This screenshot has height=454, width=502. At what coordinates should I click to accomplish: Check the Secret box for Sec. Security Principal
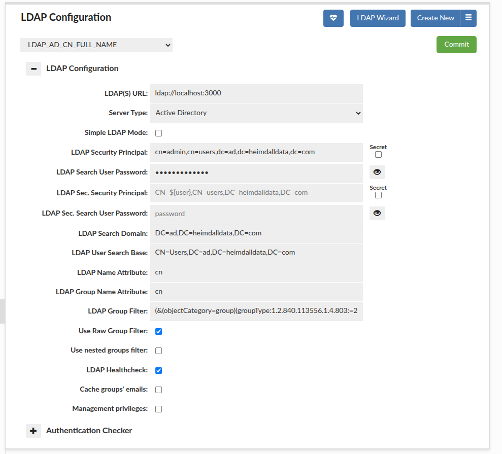(x=378, y=195)
